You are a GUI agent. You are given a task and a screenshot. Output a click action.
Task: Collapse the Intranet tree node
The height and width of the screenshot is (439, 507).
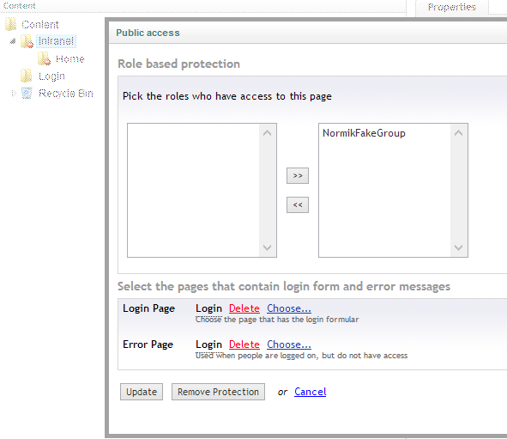point(13,41)
